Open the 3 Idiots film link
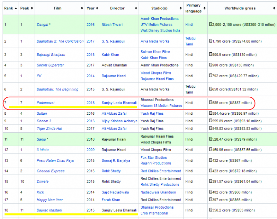Viewport: 277px width, 219px height. tap(43, 150)
